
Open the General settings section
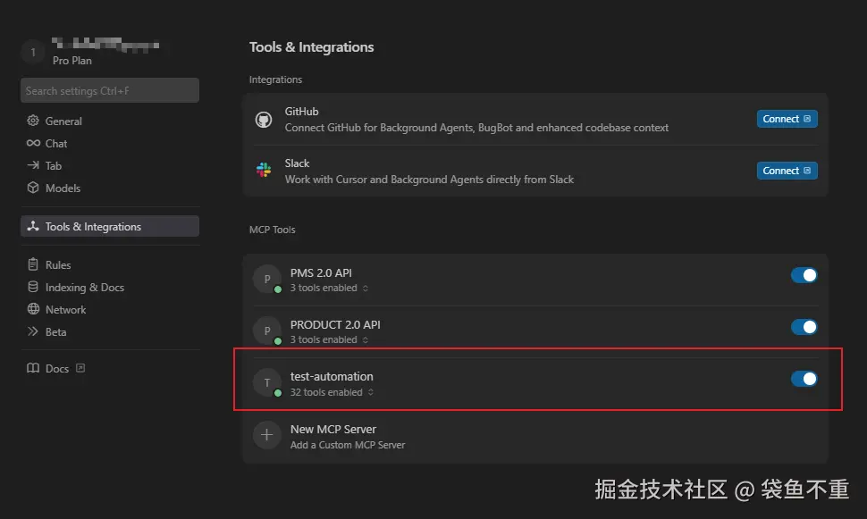point(63,121)
